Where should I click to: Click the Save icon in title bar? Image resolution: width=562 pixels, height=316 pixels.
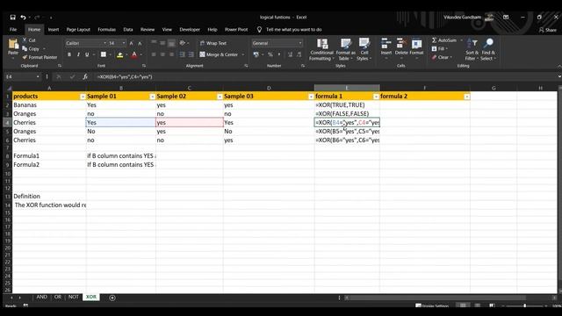click(12, 18)
